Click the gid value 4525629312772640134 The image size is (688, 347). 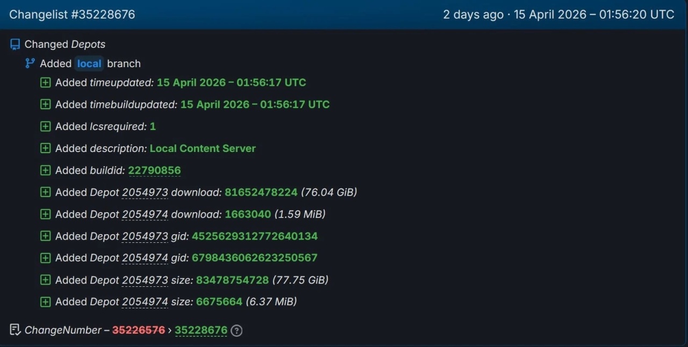click(x=255, y=236)
